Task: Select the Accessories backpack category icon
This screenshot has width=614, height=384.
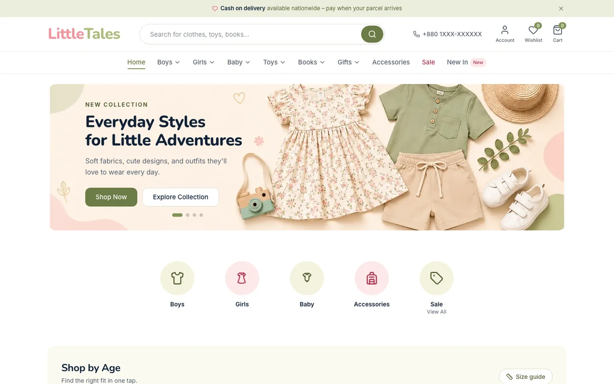Action: tap(372, 278)
